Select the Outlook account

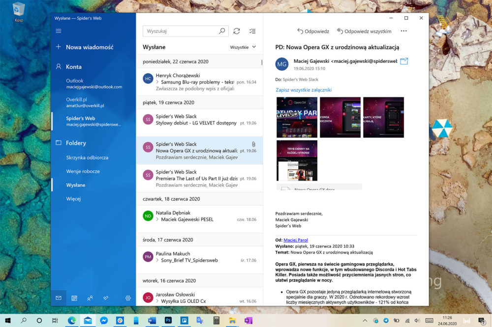(x=93, y=83)
